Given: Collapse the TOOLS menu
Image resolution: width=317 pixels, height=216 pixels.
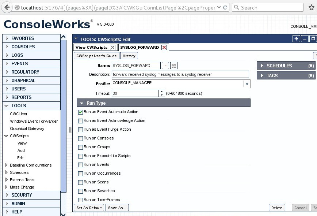Looking at the screenshot, I should coord(31,106).
